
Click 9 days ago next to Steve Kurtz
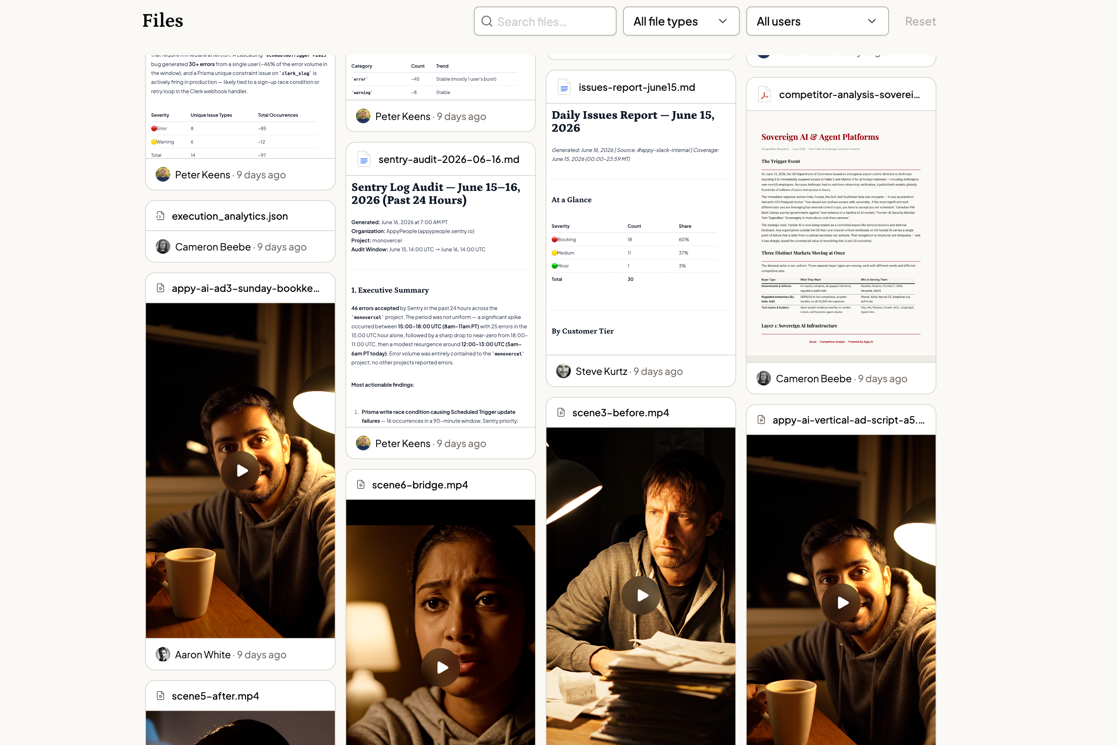pos(658,372)
